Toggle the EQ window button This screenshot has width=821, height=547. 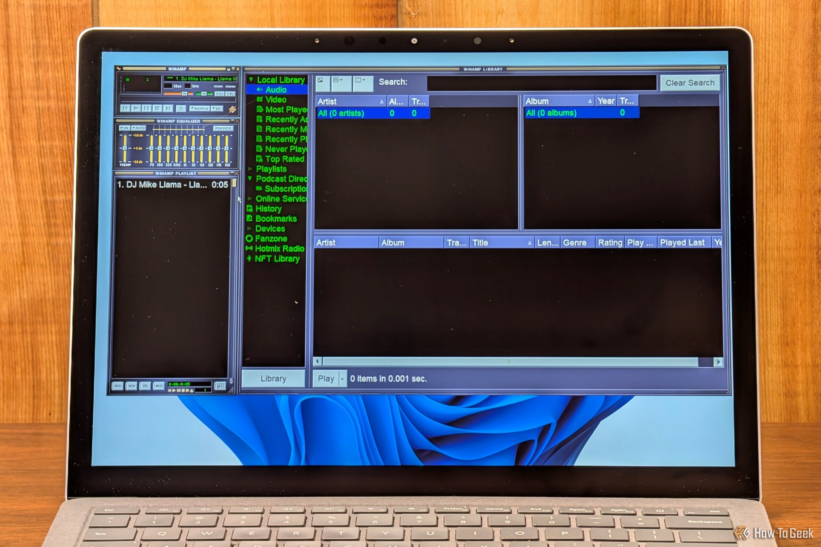(x=220, y=94)
